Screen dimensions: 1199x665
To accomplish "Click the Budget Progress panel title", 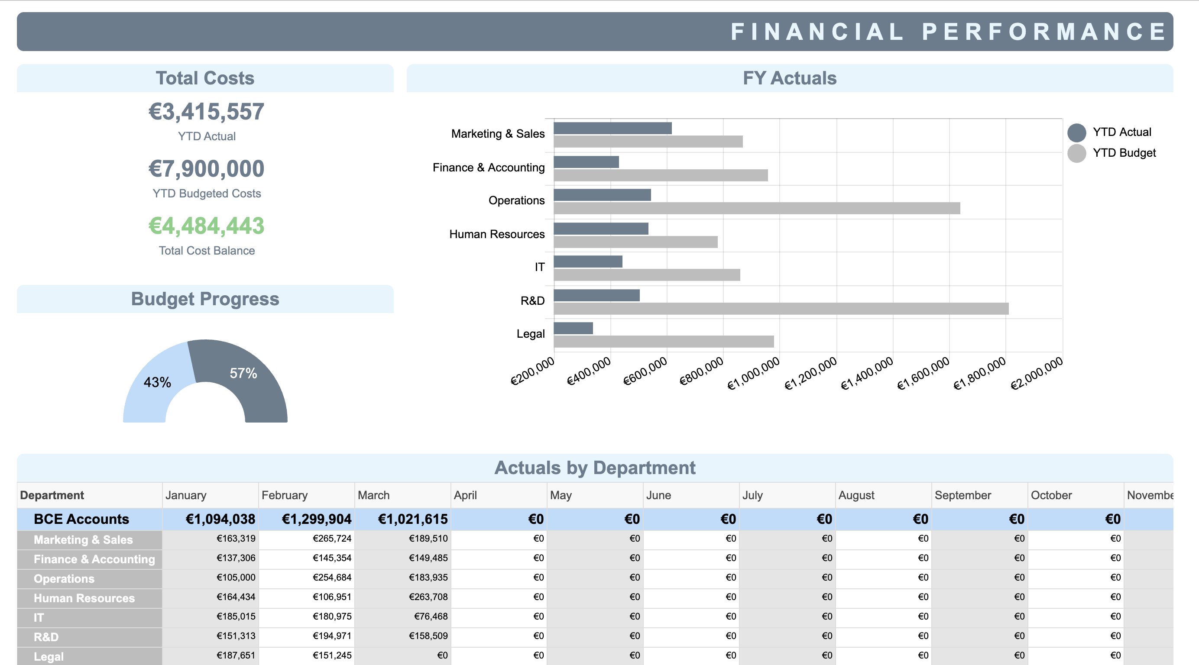I will point(205,299).
